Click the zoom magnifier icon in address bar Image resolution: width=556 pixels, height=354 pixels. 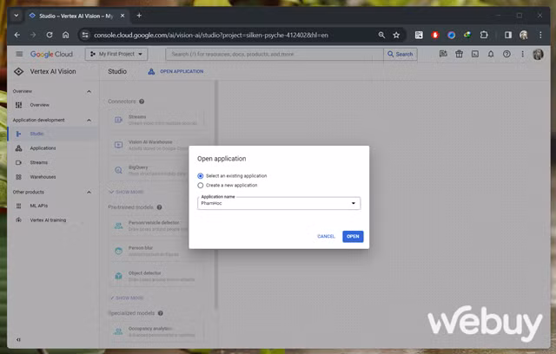pos(381,35)
